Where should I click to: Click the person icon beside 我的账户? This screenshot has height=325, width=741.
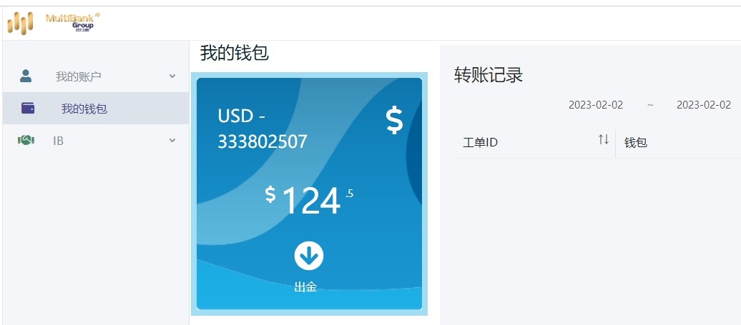click(x=26, y=76)
